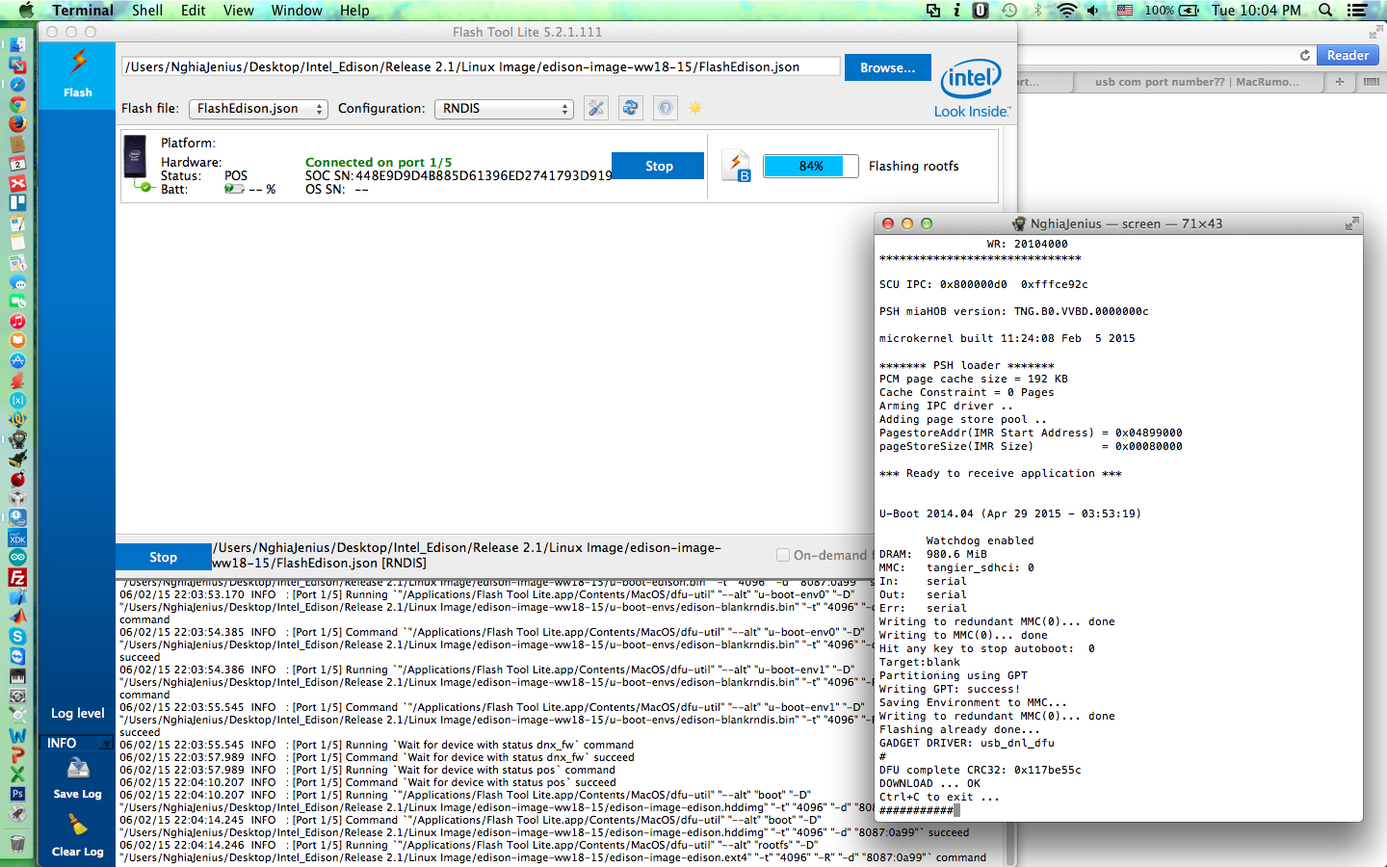Image resolution: width=1387 pixels, height=867 pixels.
Task: Click the SOC SN serial number text
Action: 458,175
